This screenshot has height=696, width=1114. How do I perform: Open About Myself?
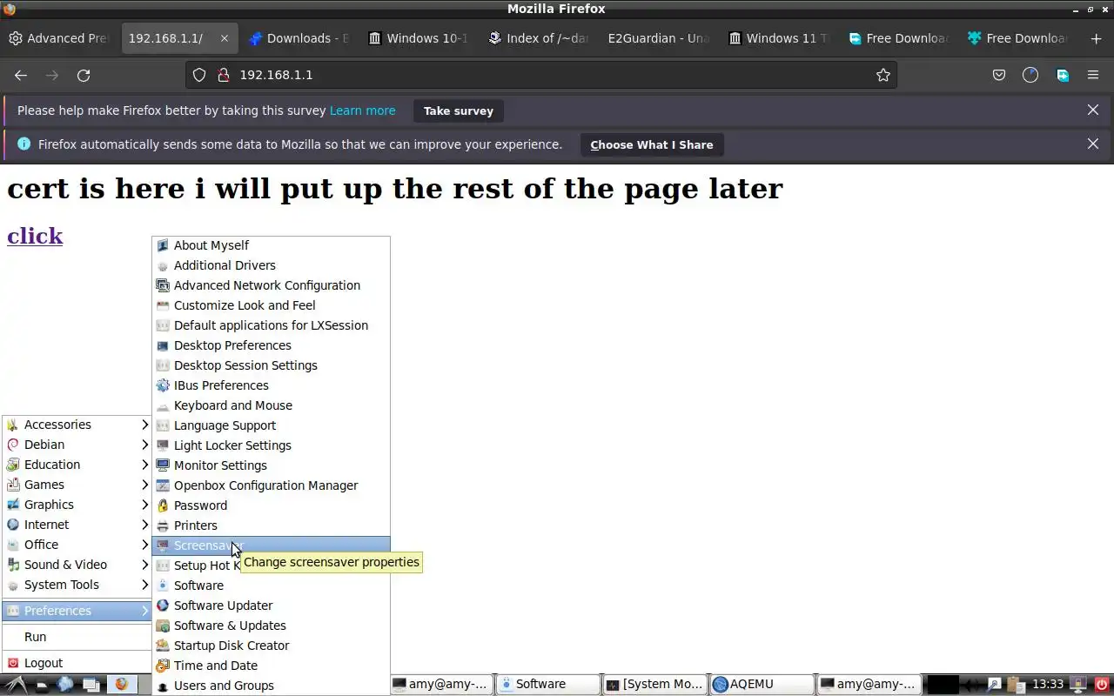click(x=272, y=245)
